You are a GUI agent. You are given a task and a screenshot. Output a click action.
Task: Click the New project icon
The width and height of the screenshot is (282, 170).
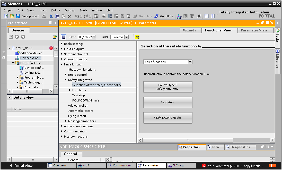pyautogui.click(x=6, y=16)
